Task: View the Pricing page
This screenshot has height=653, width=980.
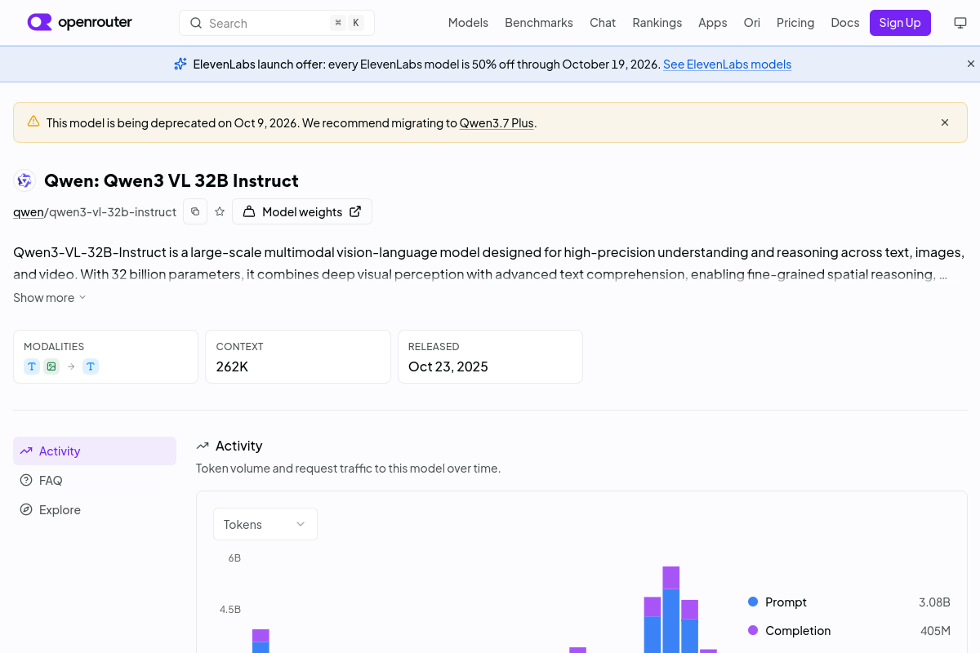Action: coord(795,23)
